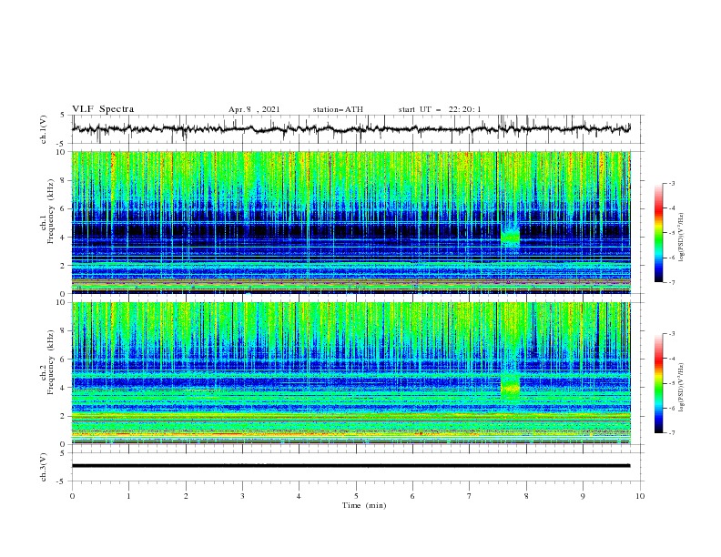Click time axis tick label "1"
This screenshot has height=557, width=721.
point(128,496)
